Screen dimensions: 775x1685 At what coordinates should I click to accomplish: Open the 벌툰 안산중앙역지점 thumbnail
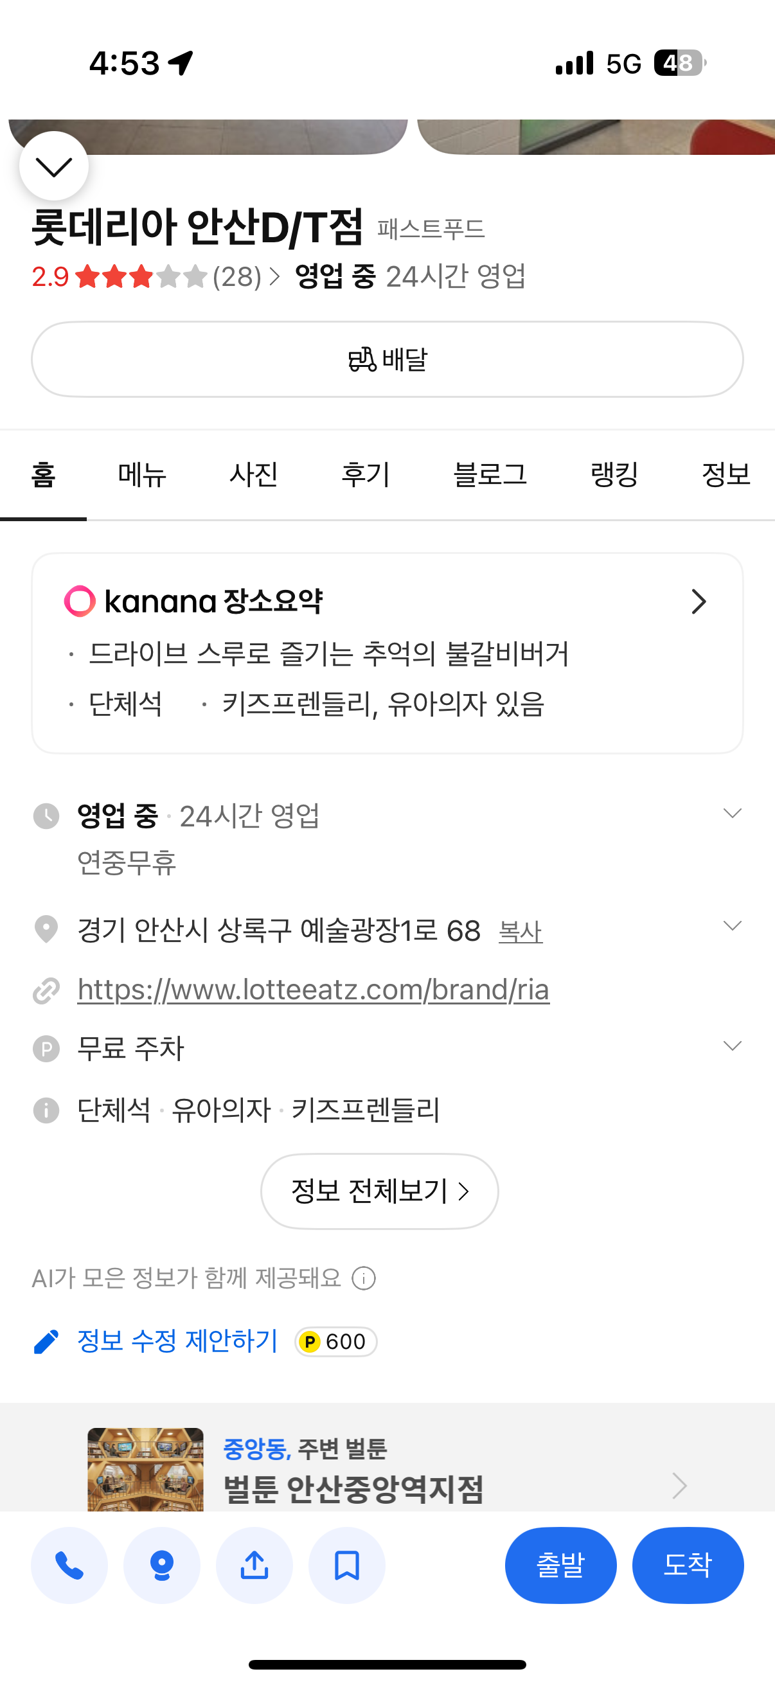point(145,1469)
